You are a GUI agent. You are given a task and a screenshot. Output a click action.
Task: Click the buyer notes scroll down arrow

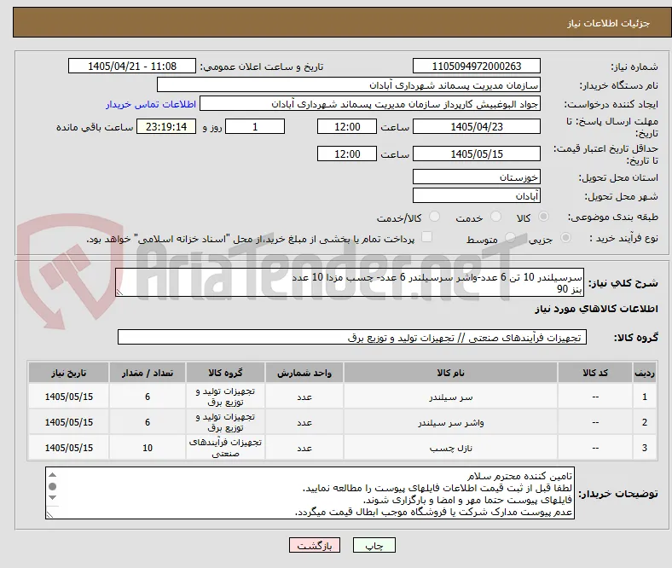point(52,497)
